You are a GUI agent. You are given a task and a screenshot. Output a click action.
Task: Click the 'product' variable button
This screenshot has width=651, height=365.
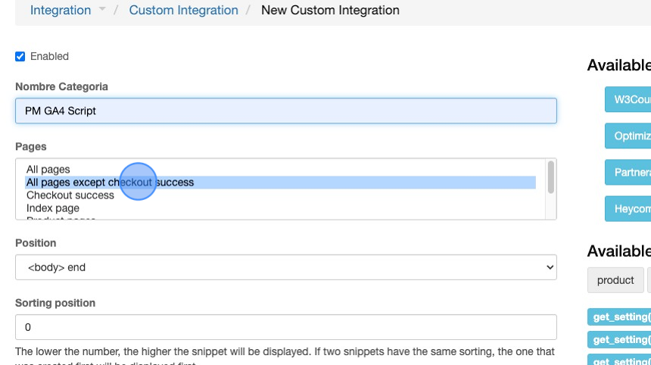(615, 280)
